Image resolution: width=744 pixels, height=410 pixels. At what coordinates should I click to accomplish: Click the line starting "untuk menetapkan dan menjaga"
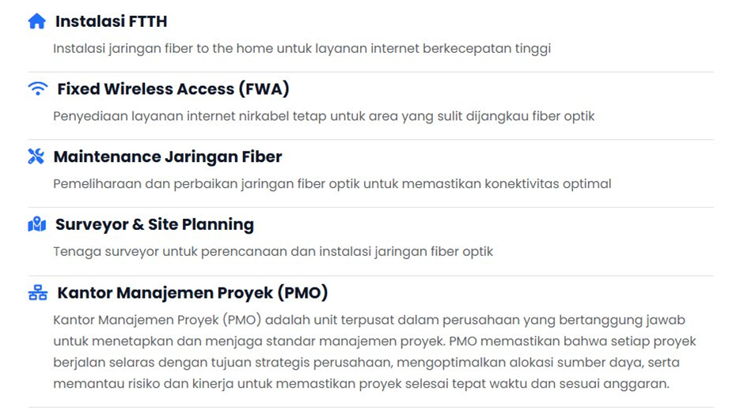coord(374,341)
